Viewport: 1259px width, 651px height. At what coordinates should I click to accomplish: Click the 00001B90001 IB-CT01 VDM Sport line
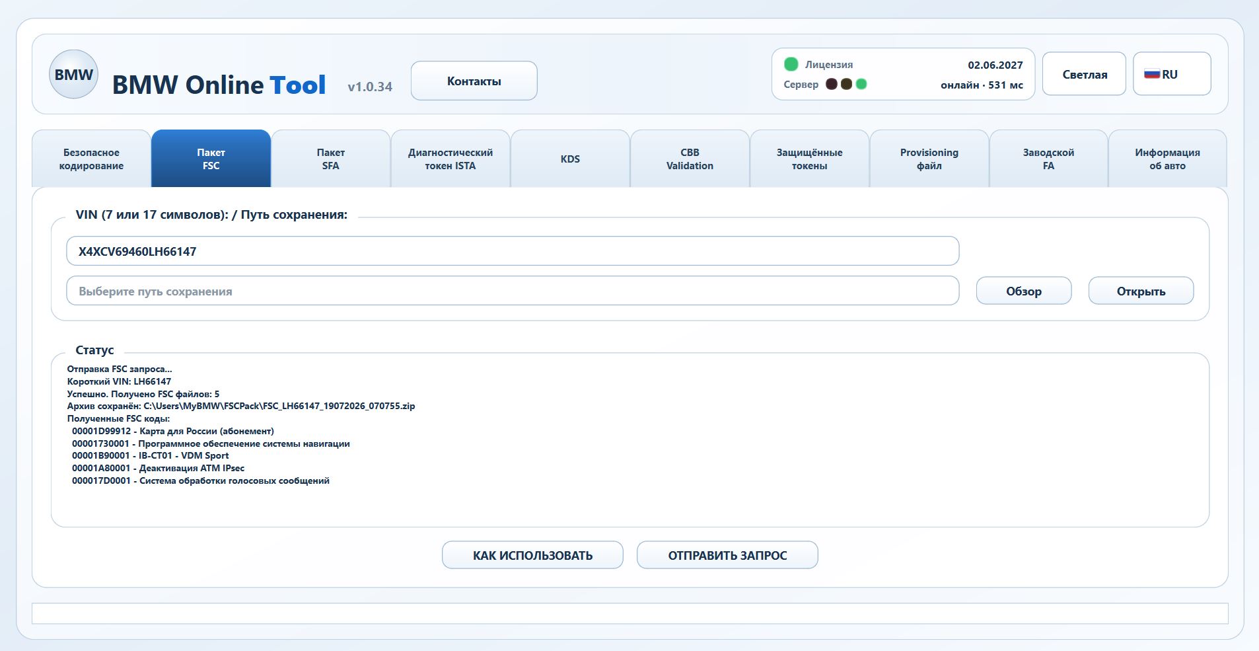click(x=151, y=455)
